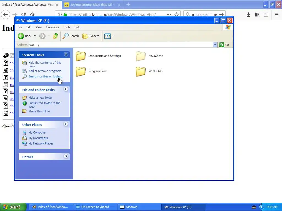This screenshot has height=211, width=282.
Task: Open the Favorites menu
Action: pyautogui.click(x=53, y=27)
